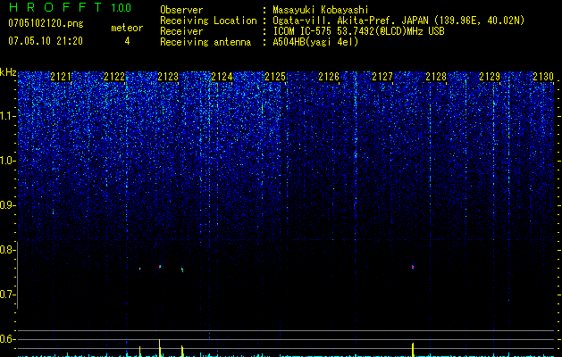Click the 0.8 kHz frequency label
The height and width of the screenshot is (357, 562).
point(7,250)
